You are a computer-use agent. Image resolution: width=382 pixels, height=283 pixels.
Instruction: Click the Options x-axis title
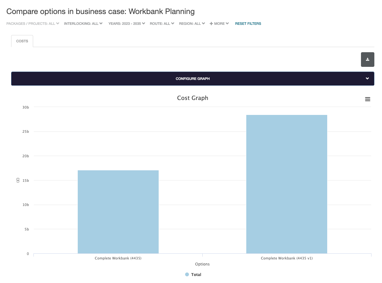coord(202,264)
